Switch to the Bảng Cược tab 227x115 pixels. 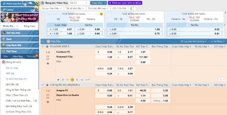point(29,26)
